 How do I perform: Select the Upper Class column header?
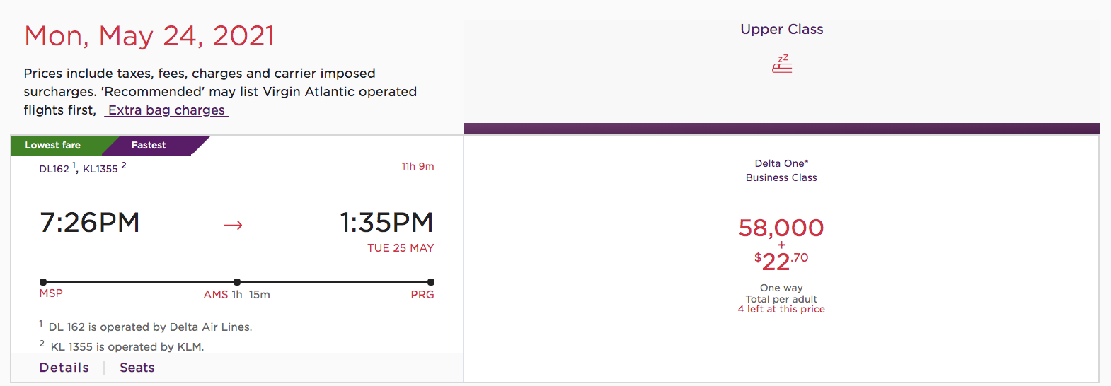coord(782,29)
